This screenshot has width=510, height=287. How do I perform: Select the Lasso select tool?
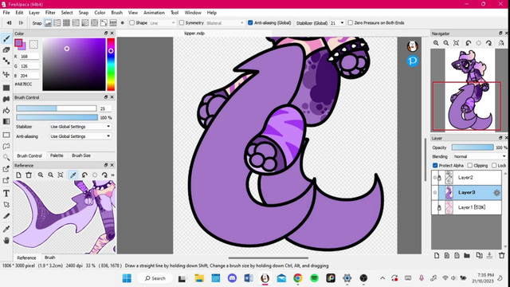coord(6,146)
